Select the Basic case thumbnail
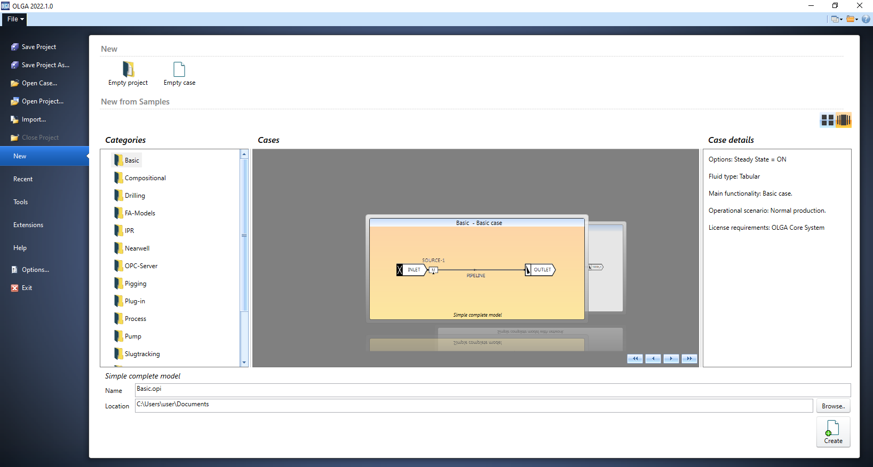 477,269
